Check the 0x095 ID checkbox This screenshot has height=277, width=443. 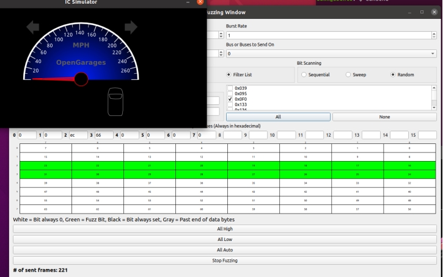coord(230,93)
